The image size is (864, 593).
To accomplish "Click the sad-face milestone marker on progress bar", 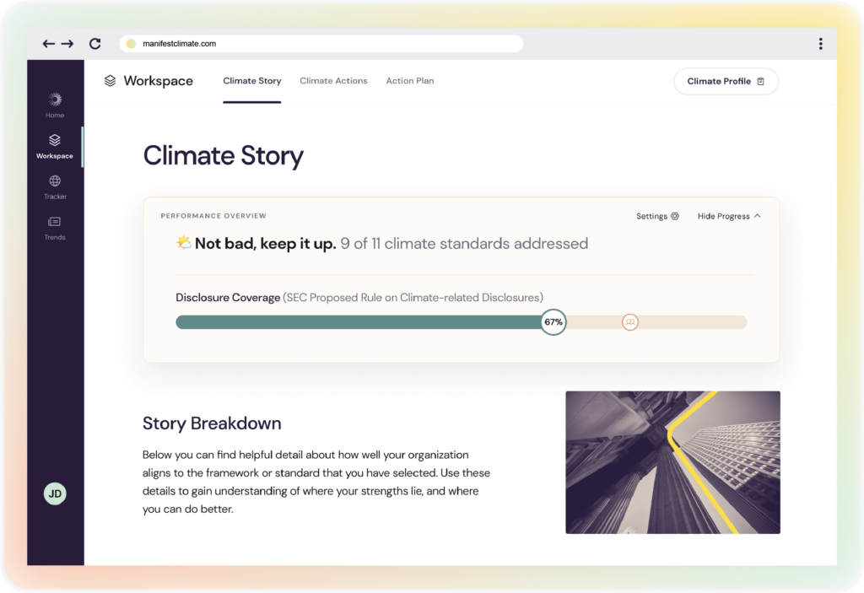I will (629, 321).
